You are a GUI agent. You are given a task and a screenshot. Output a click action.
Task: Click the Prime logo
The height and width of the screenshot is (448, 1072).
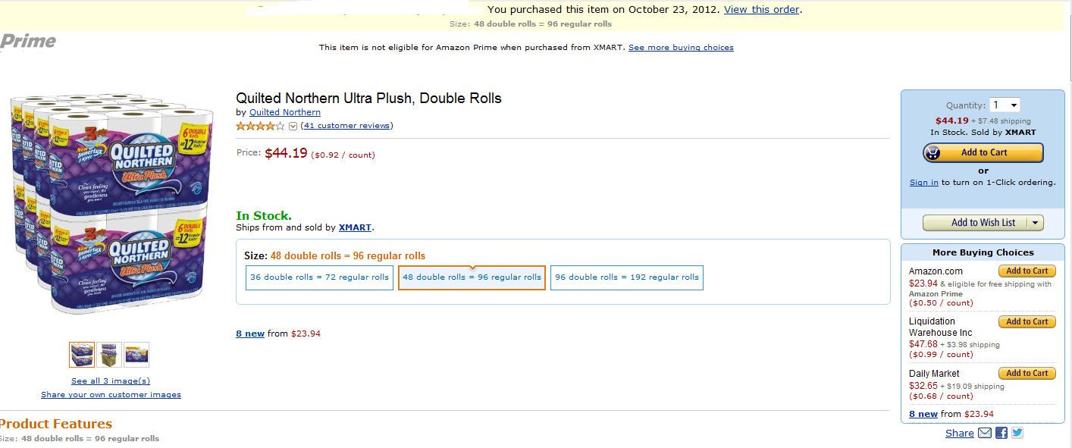[28, 41]
